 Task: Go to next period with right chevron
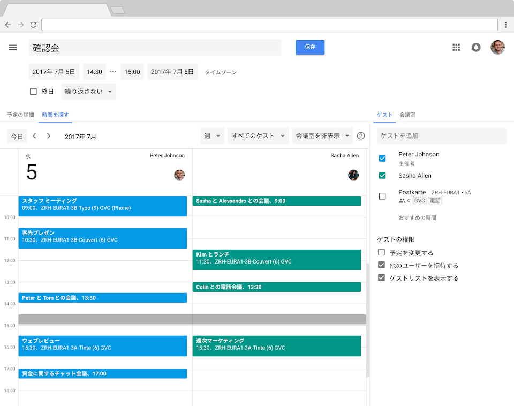49,136
